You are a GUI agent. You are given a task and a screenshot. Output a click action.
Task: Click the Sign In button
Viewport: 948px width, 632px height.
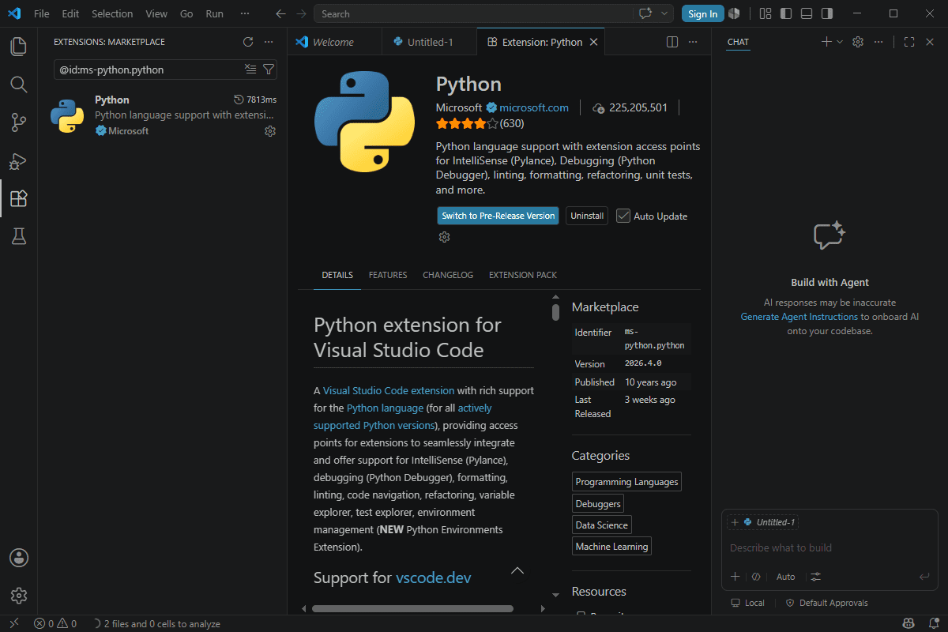point(702,13)
